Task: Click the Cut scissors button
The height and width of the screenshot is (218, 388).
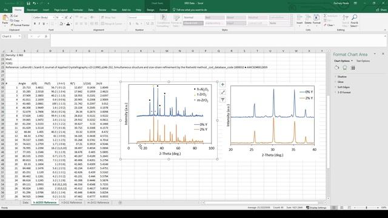Action: click(14, 16)
